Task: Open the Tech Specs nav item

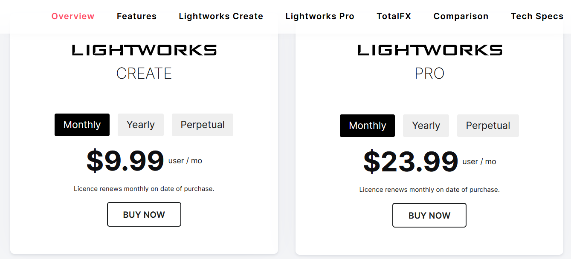Action: [537, 16]
